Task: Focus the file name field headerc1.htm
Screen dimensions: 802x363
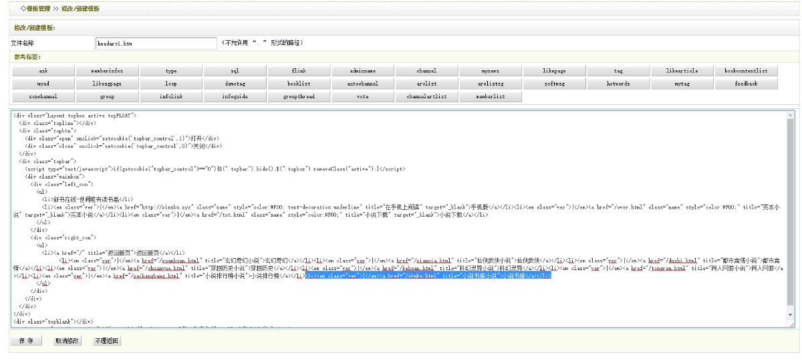Action: [156, 43]
